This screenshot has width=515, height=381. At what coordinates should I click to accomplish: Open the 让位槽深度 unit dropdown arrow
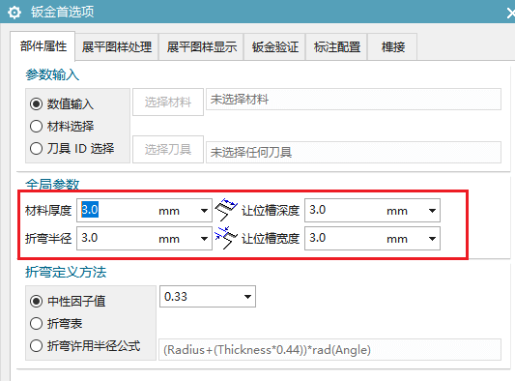[x=432, y=211]
